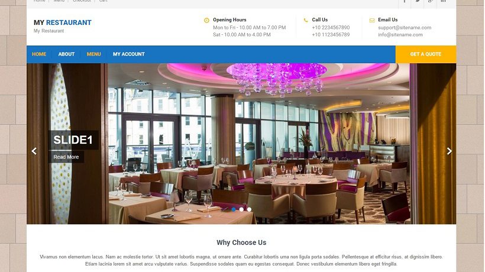Viewport: 485px width, 272px height.
Task: Click the phone icon beside Call Us
Action: coord(306,20)
